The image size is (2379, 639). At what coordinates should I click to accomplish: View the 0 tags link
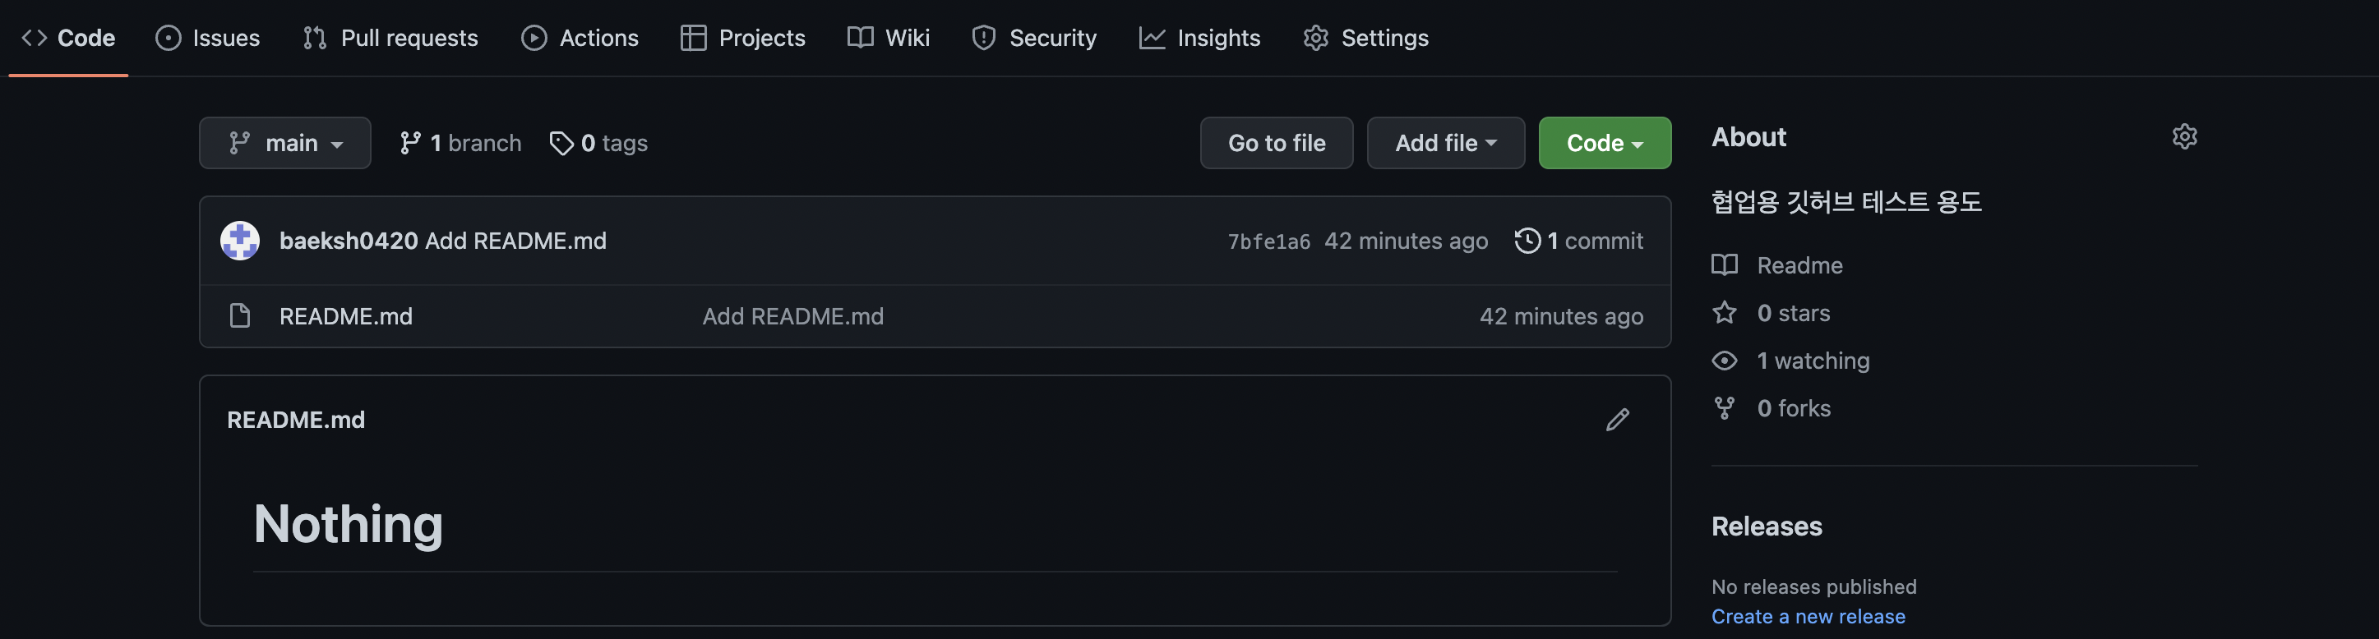(x=598, y=143)
